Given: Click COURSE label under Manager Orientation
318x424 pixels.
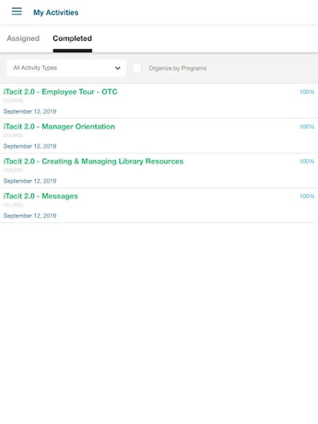Looking at the screenshot, I should point(13,136).
